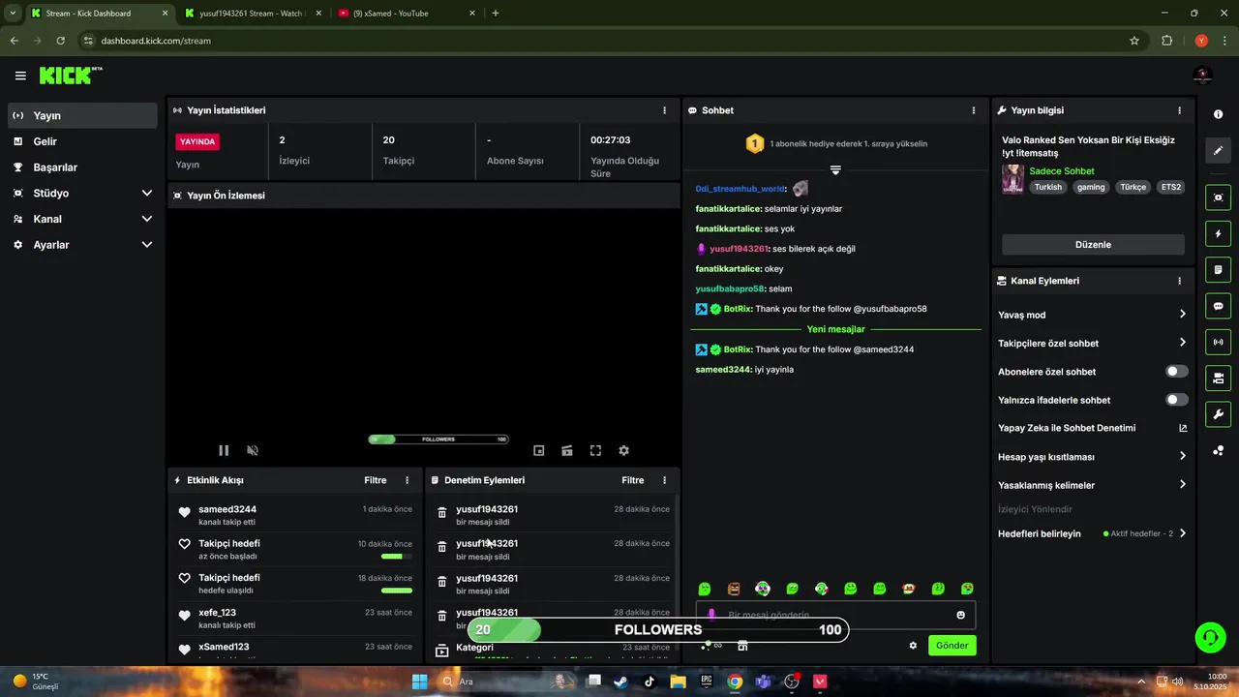This screenshot has width=1239, height=697.
Task: Select the pencil edit icon in right rail
Action: click(1218, 150)
